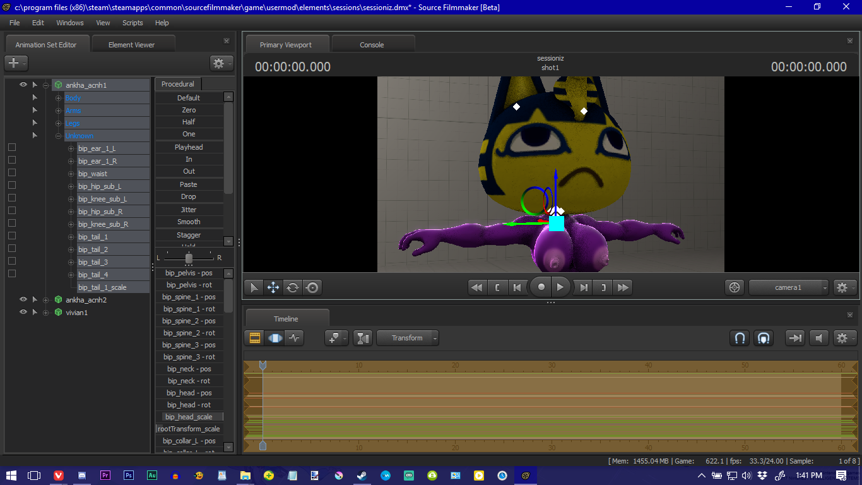Toggle visibility eye for vivian1
The width and height of the screenshot is (862, 485).
tap(23, 312)
